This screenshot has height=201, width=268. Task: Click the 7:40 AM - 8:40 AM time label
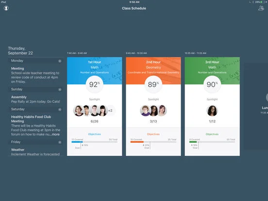pyautogui.click(x=77, y=53)
